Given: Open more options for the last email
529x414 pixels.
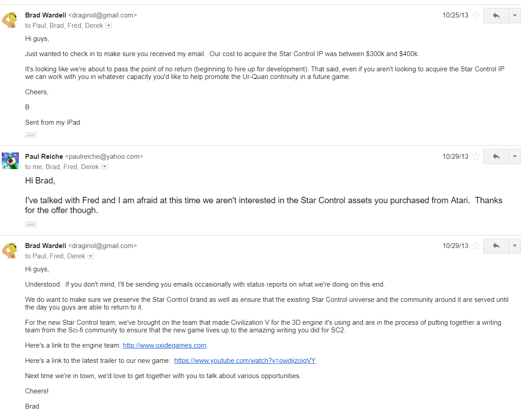Looking at the screenshot, I should [x=515, y=246].
